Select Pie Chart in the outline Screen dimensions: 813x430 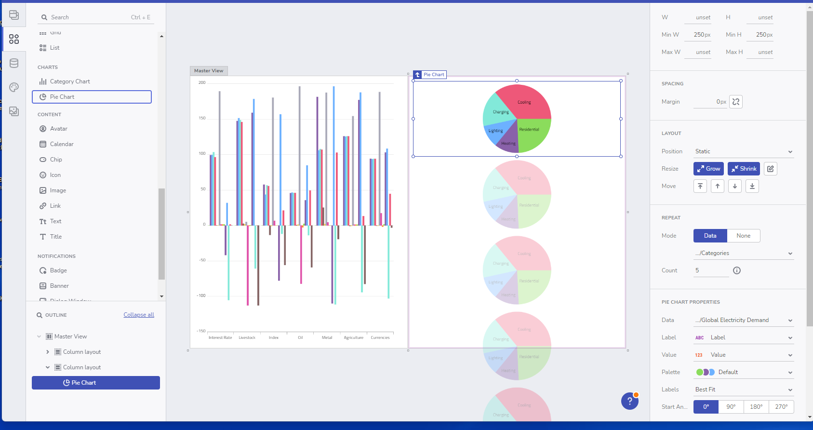point(96,383)
